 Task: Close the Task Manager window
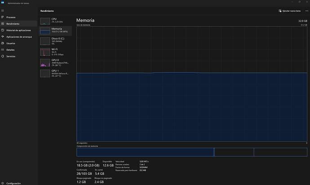307,2
